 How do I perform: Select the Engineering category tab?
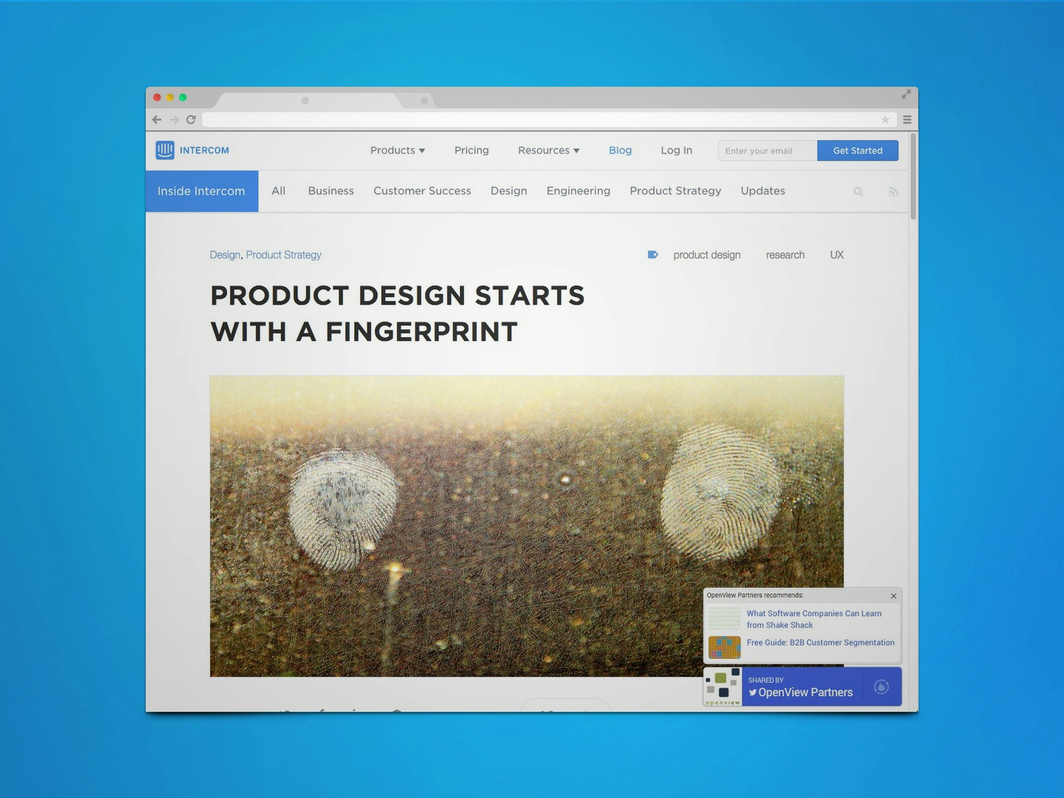(x=578, y=191)
